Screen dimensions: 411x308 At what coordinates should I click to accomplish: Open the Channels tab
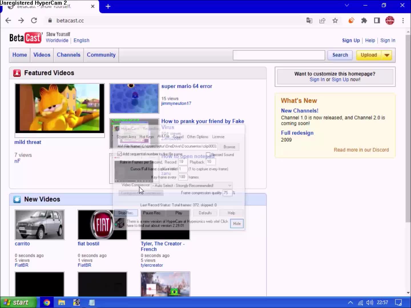68,55
